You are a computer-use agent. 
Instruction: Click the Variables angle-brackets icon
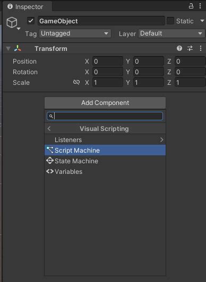[50, 171]
